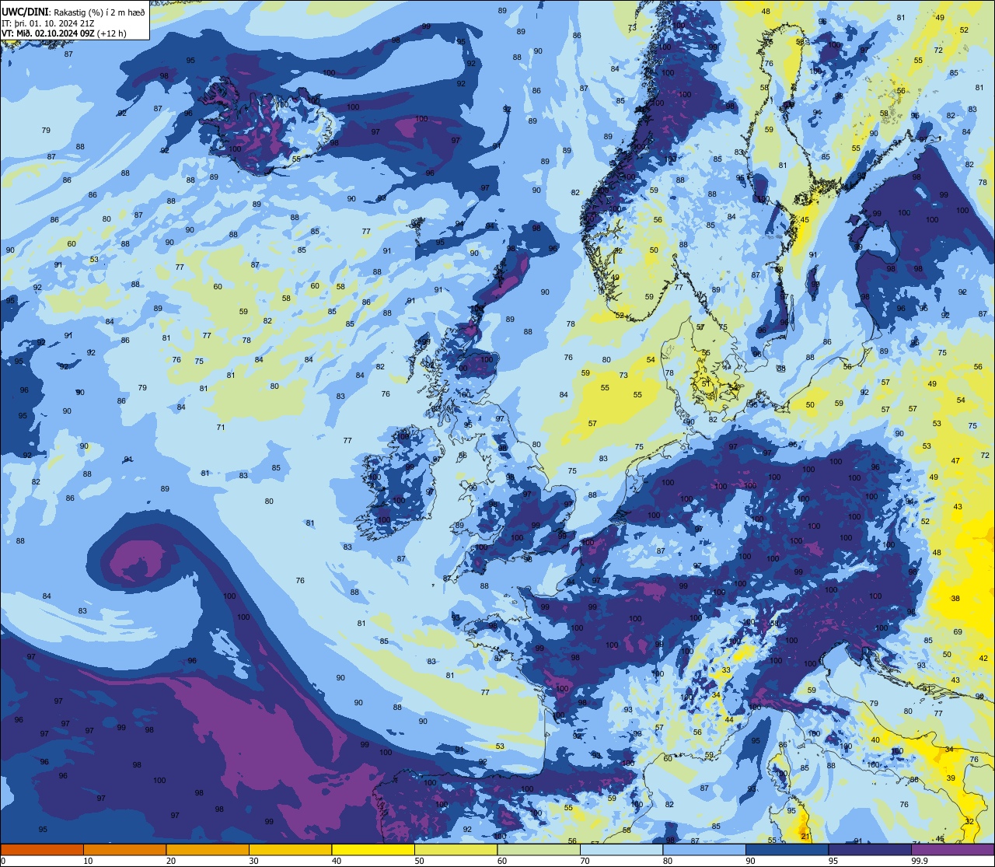Click the 70–80 light blue legend swatch
This screenshot has width=995, height=867.
pyautogui.click(x=621, y=849)
